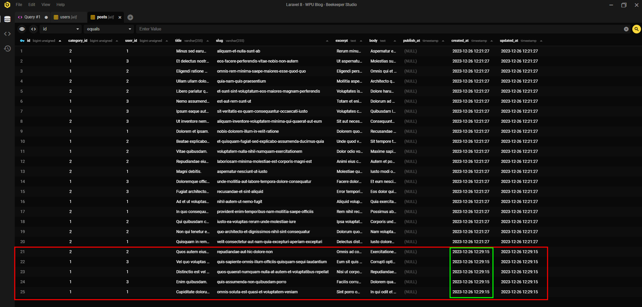Toggle raw filter mode with the code brackets button

point(33,29)
